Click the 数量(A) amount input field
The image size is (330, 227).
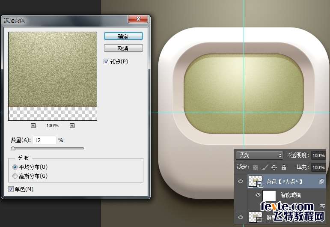(x=45, y=140)
